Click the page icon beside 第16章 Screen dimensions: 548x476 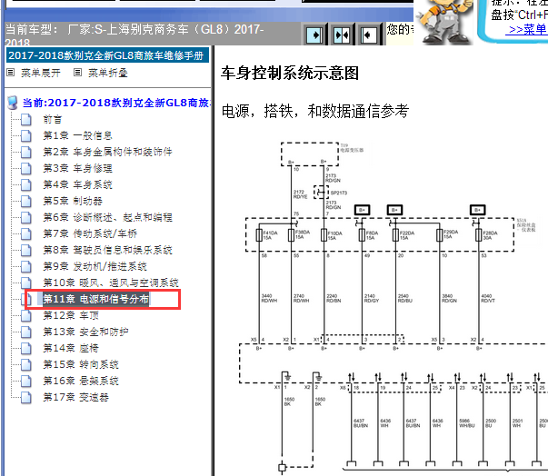25,381
